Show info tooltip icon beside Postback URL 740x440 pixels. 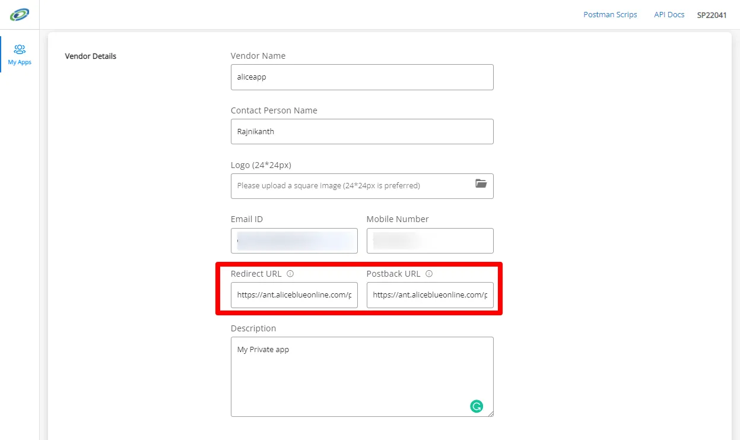point(429,274)
